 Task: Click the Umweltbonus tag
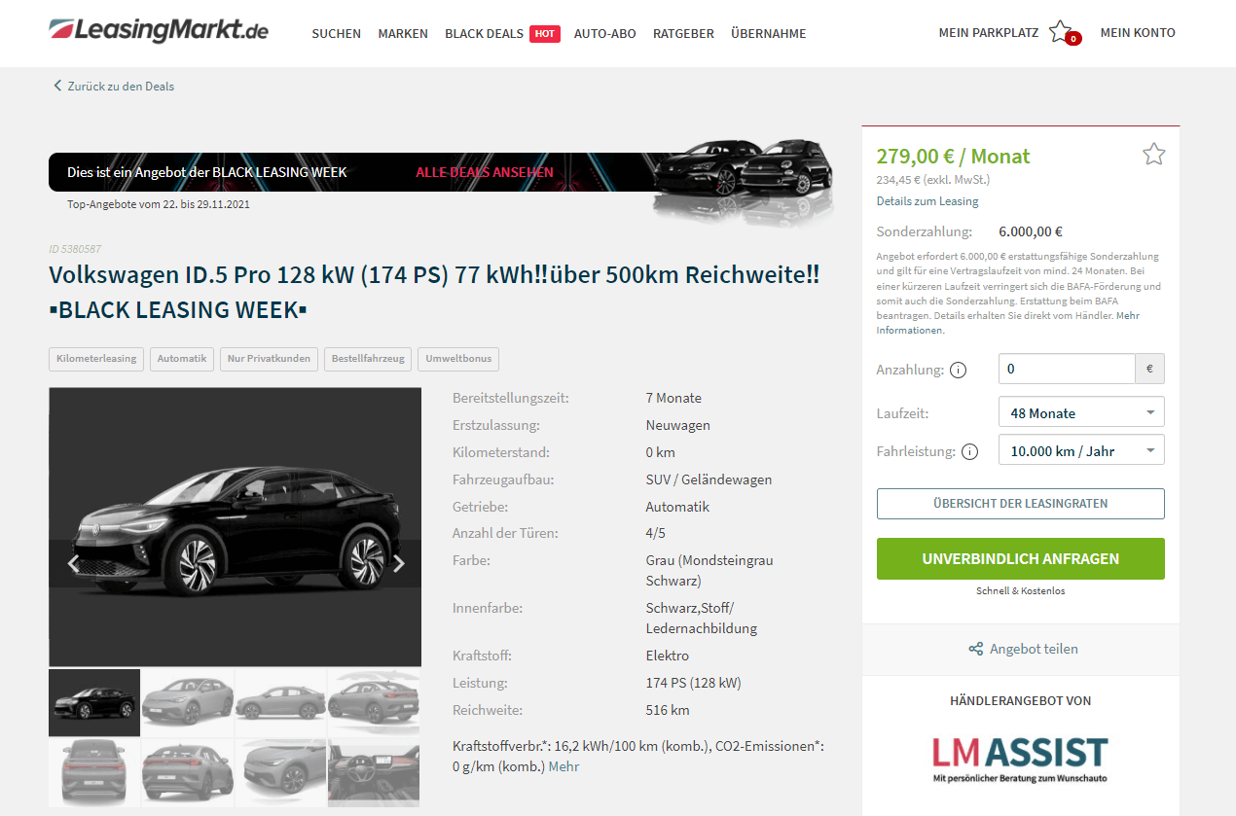coord(458,359)
